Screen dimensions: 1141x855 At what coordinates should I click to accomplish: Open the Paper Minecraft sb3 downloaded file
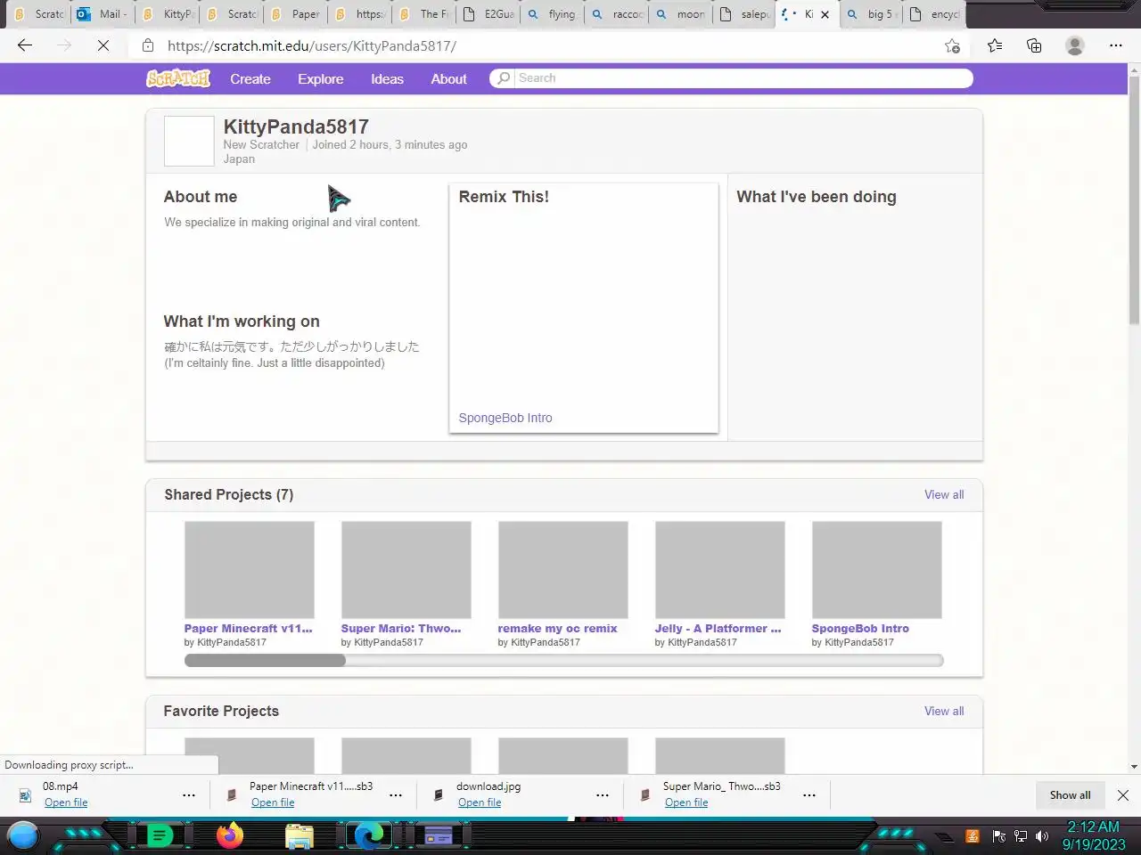(273, 802)
